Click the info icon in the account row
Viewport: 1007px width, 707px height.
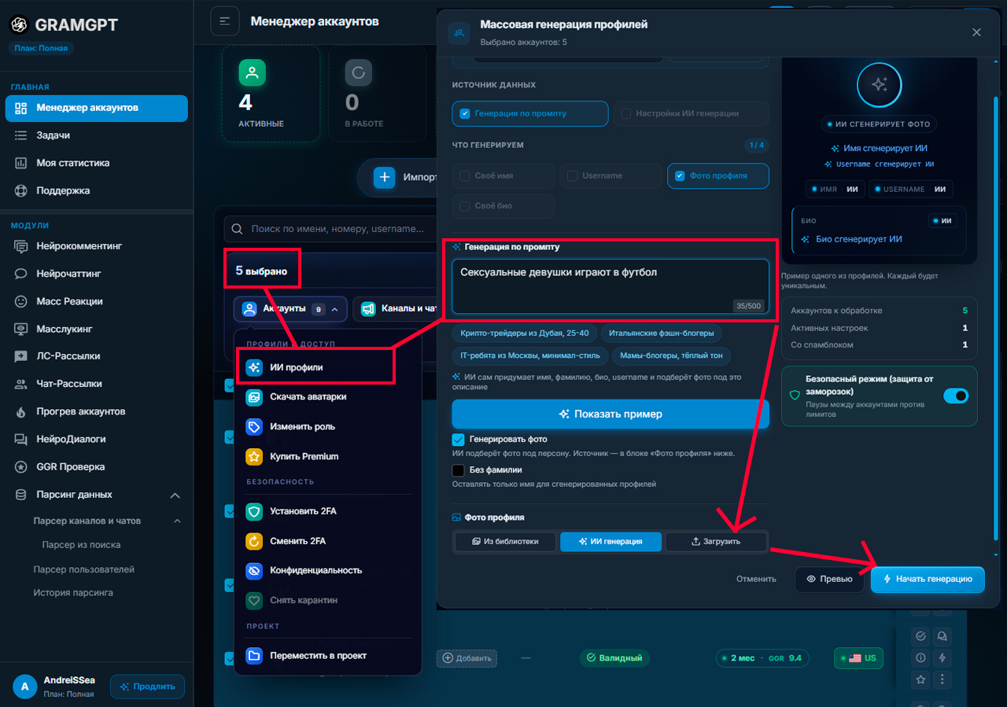[921, 657]
